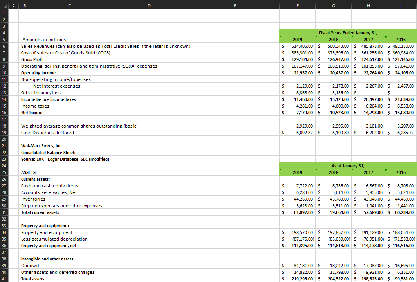Viewport: 417px width, 282px height.
Task: Select 'Net Interest expenses' cell
Action: pos(57,86)
